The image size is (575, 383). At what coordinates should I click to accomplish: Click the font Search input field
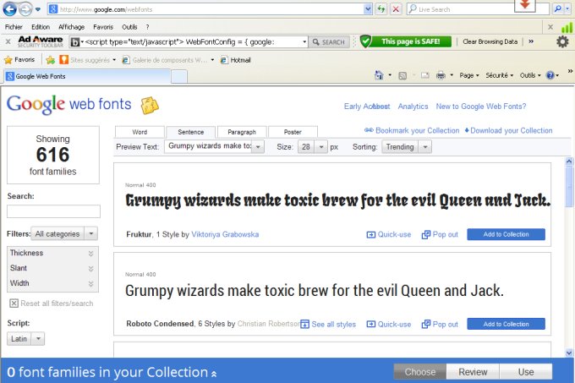click(53, 211)
